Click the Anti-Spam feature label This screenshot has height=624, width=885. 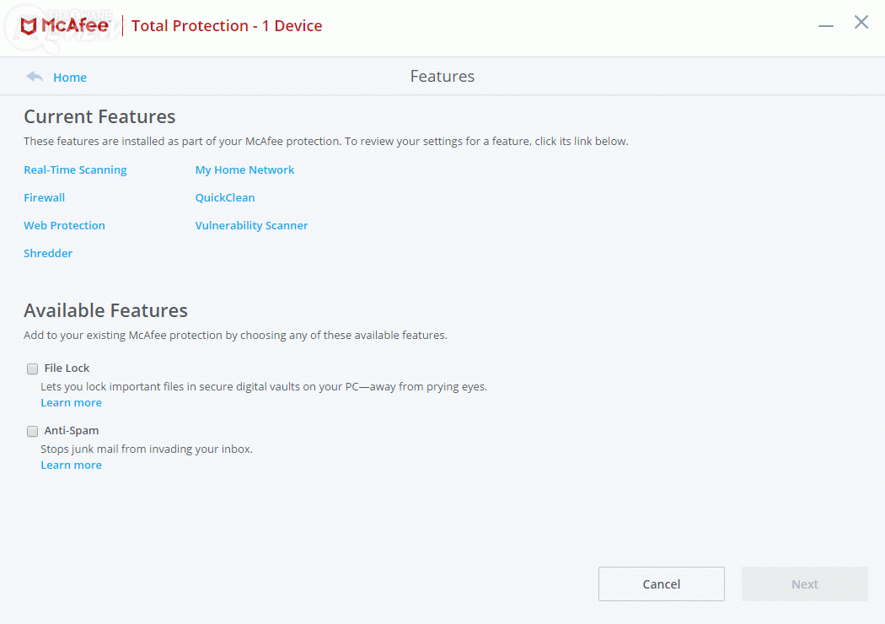72,430
